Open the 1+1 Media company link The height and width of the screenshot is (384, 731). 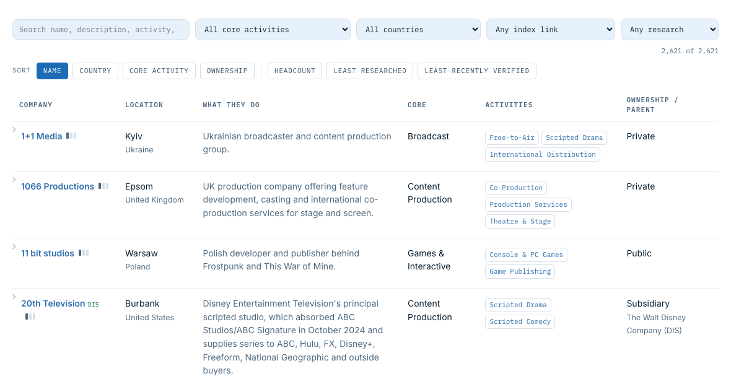42,136
